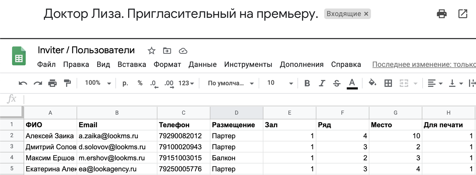
Task: Click the move to folder icon
Action: pos(167,51)
